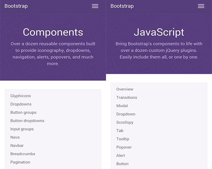This screenshot has height=169, width=212.
Task: Open the Navs section link
Action: click(x=15, y=137)
